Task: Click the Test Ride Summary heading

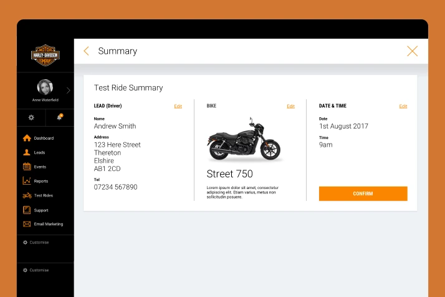Action: pos(128,87)
